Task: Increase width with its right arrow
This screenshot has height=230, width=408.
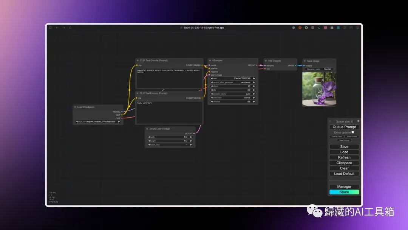Action: [x=191, y=137]
